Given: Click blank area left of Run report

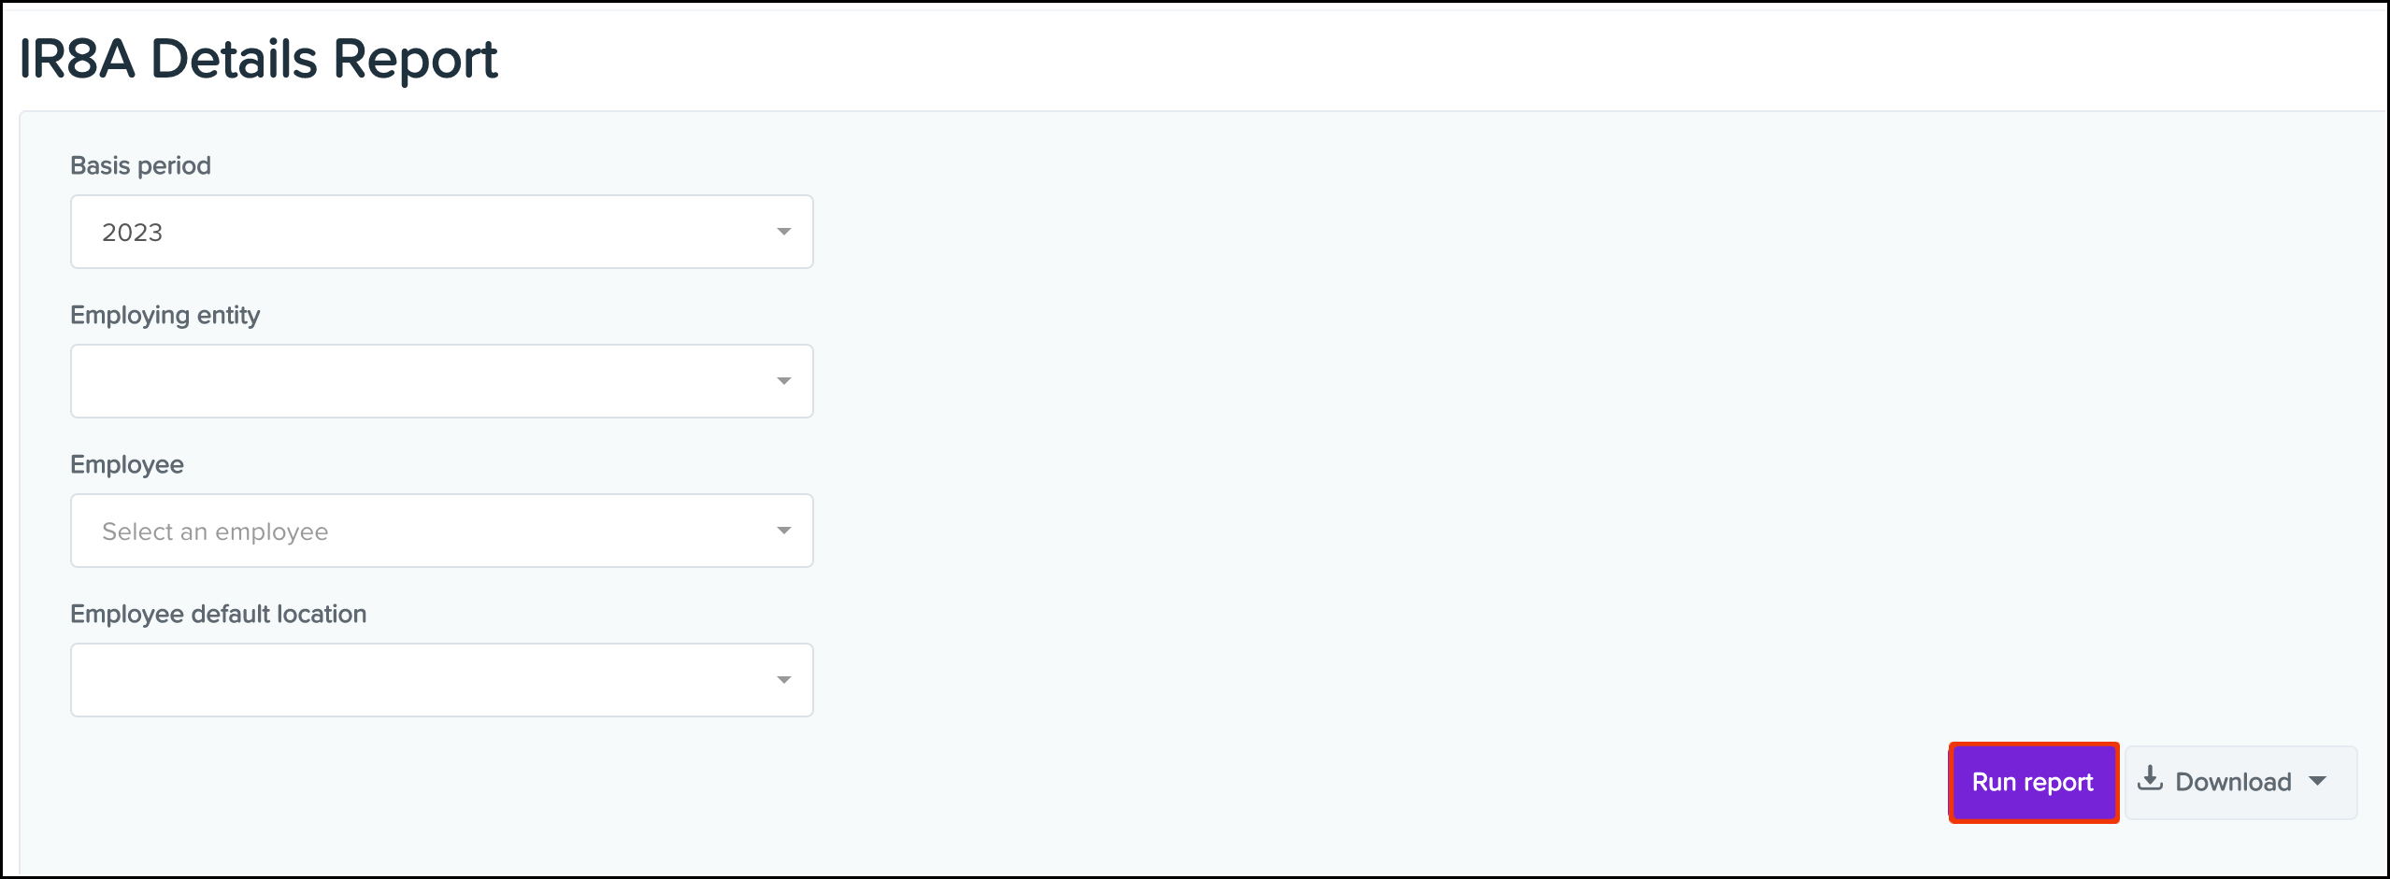Looking at the screenshot, I should (1402, 782).
